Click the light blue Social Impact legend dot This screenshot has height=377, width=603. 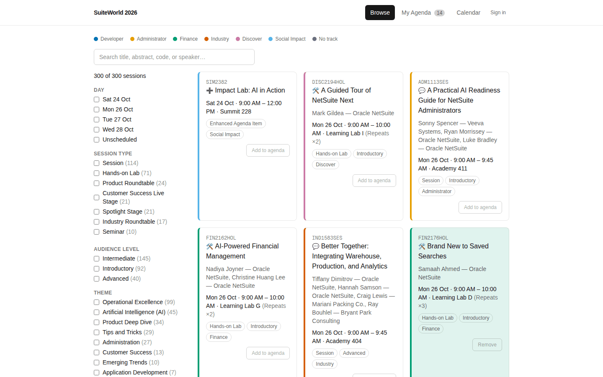coord(271,39)
